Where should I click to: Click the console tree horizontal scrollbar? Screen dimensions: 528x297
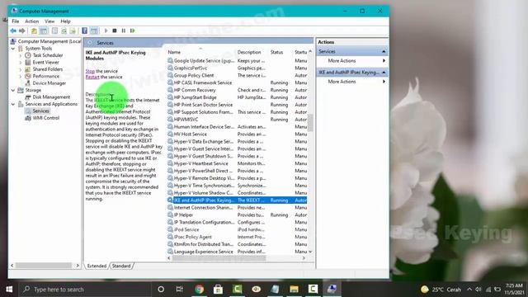(x=44, y=266)
